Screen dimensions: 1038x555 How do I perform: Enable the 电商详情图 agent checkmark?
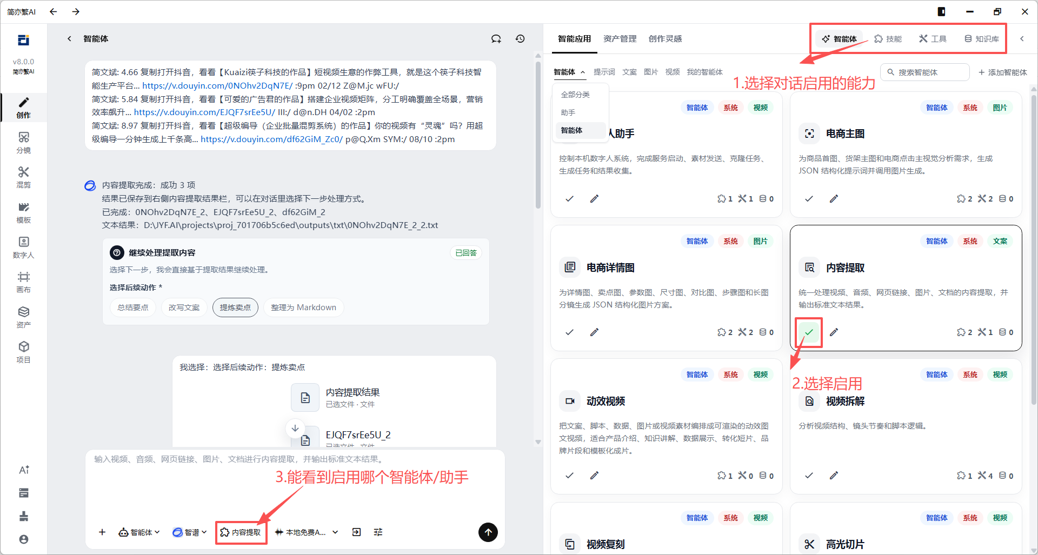click(569, 332)
